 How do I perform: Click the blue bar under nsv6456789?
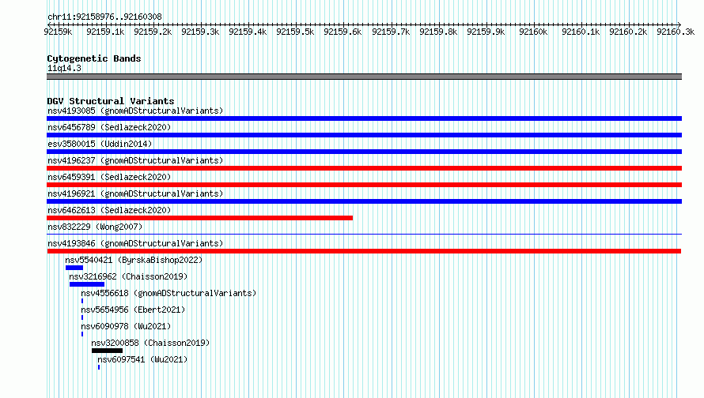pos(364,135)
